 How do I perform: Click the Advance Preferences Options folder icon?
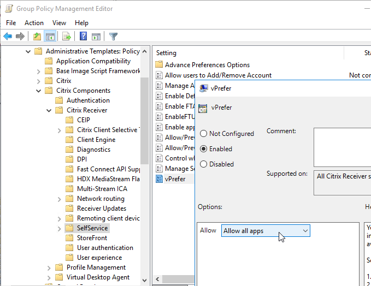click(x=159, y=64)
